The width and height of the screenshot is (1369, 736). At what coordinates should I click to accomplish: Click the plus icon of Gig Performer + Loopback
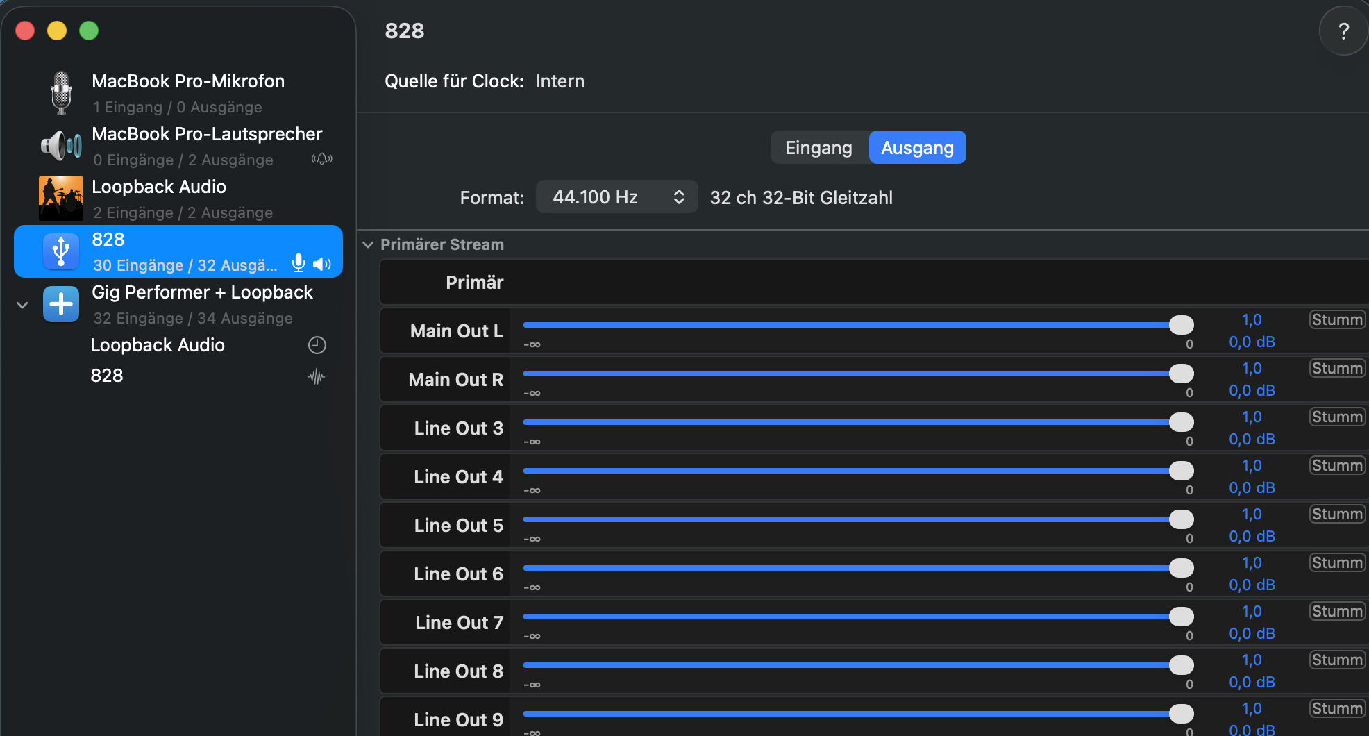61,304
